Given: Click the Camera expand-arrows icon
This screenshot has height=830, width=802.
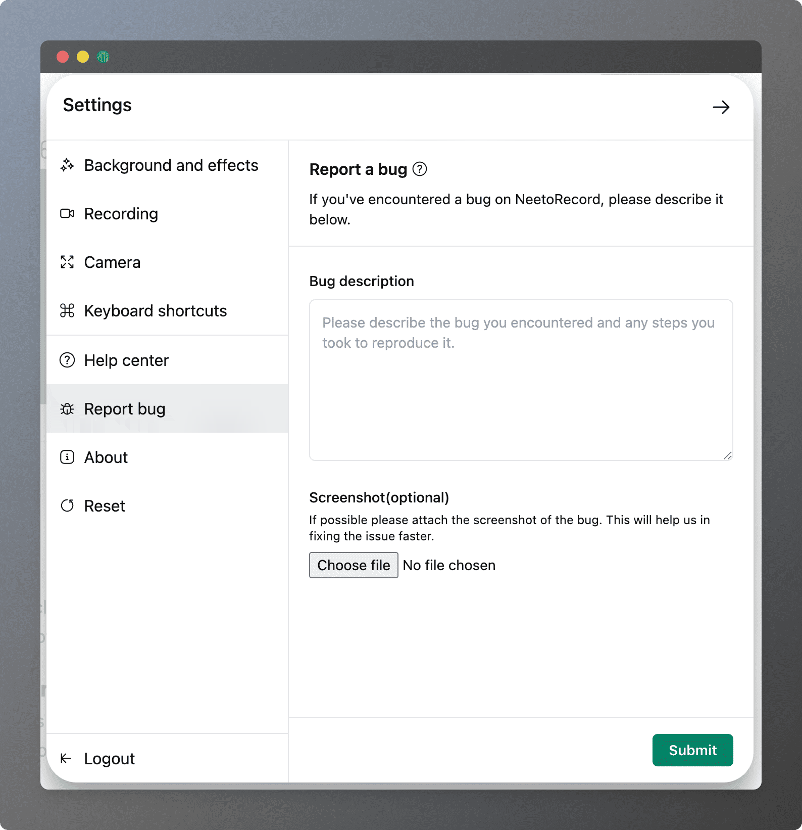Looking at the screenshot, I should (67, 262).
